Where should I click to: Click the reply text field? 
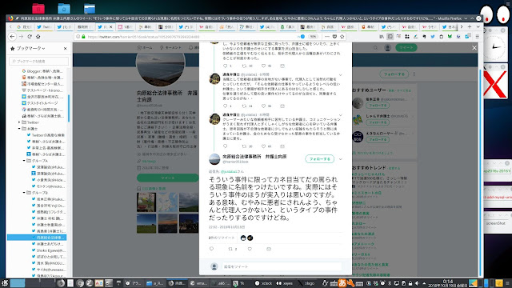[282, 266]
